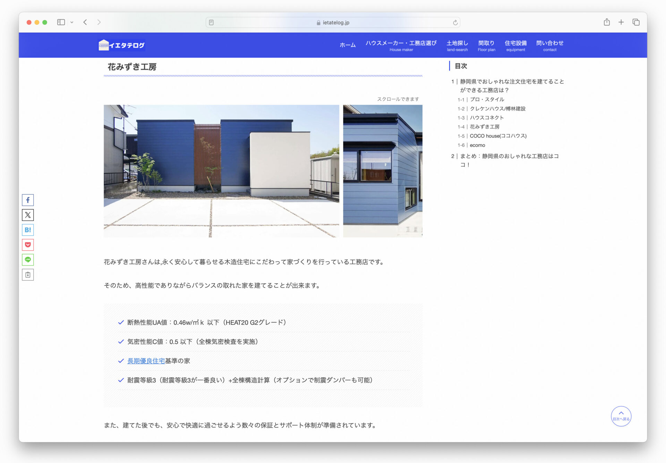Open ハウスメーカー・工務店選び menu

coord(401,45)
